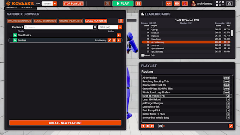
Task: Click the globe web icon in top bar
Action: (176, 4)
